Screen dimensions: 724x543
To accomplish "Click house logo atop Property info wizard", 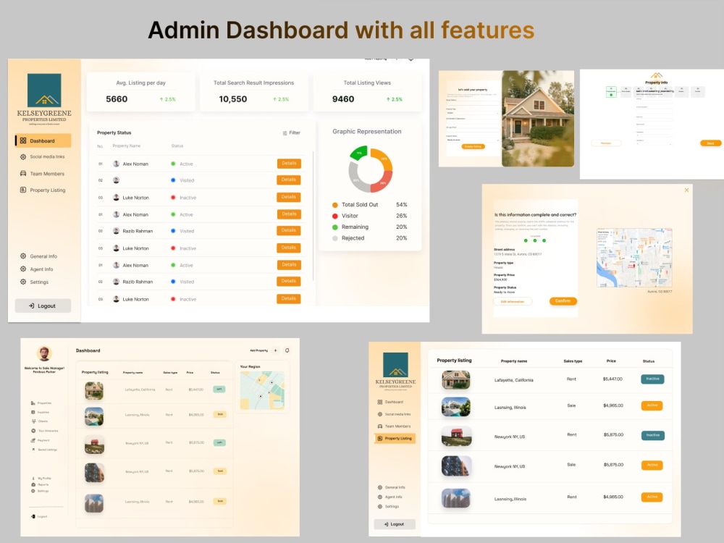I will tap(656, 75).
